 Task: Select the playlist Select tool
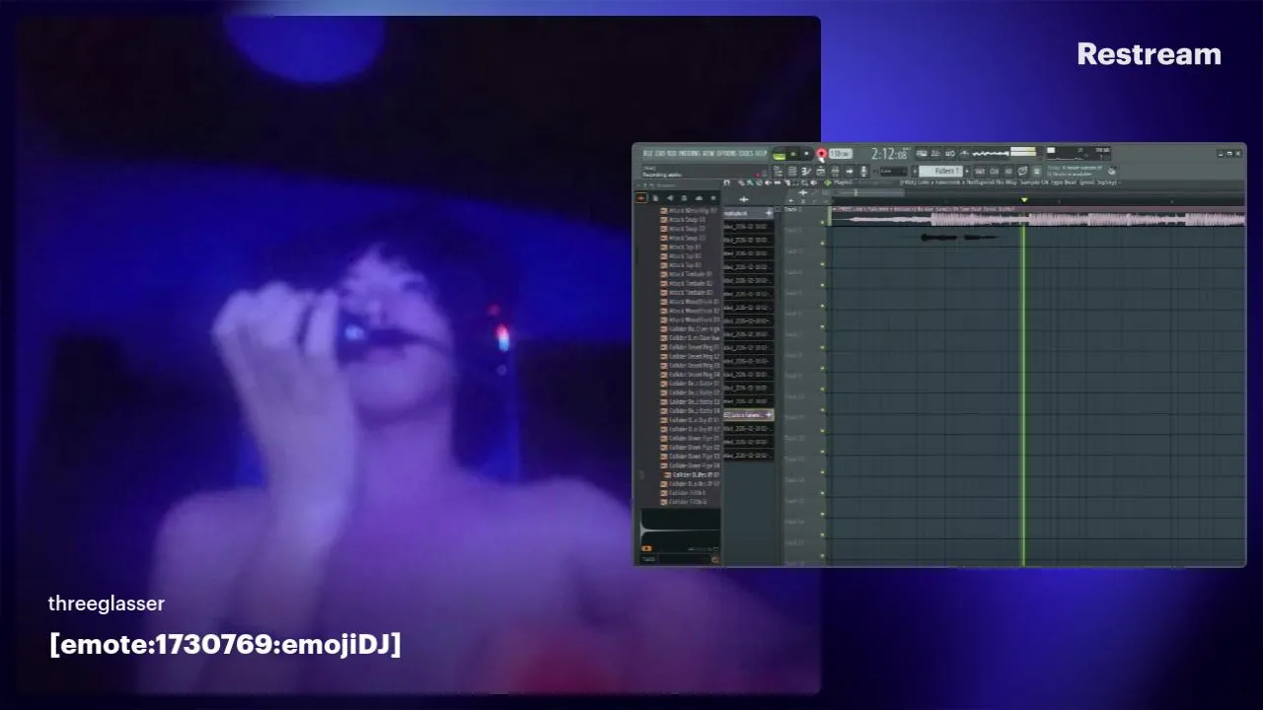coord(795,182)
